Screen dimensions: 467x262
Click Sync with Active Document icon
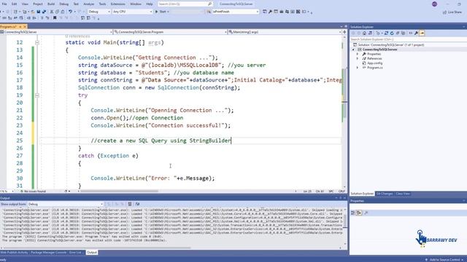coord(386,33)
